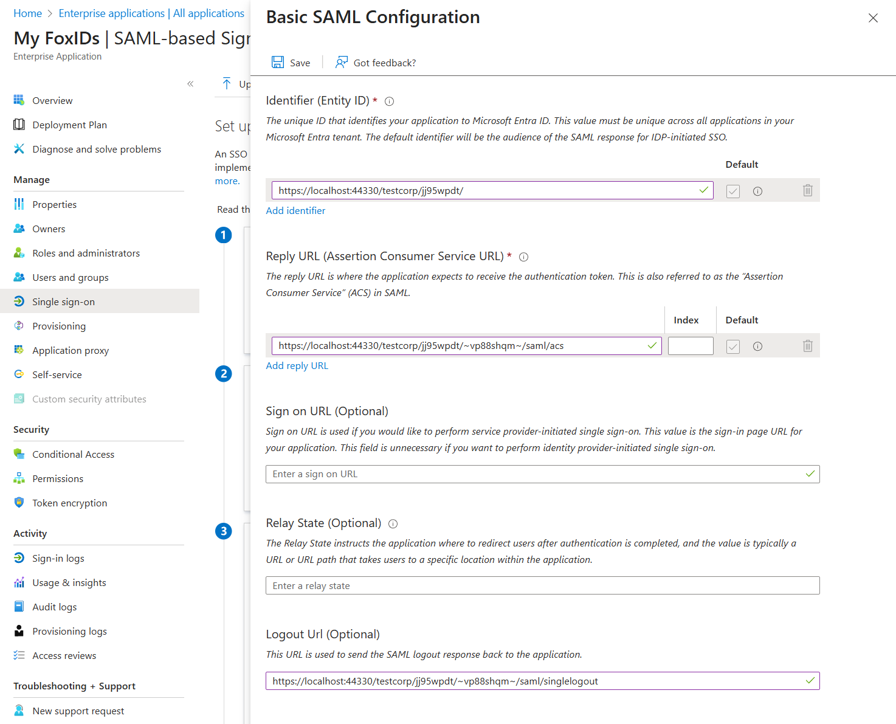Screen dimensions: 896x724
Task: Click inside the Enter a relay state field
Action: (x=542, y=585)
